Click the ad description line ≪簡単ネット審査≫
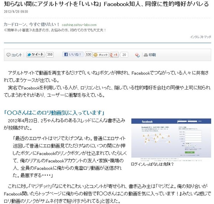This screenshot has height=204, width=214. (55, 30)
